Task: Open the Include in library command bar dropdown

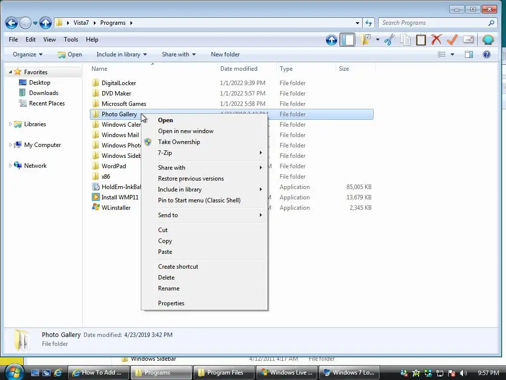Action: [x=122, y=54]
